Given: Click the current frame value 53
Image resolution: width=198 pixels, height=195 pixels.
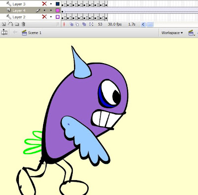Looking at the screenshot, I should (100, 24).
